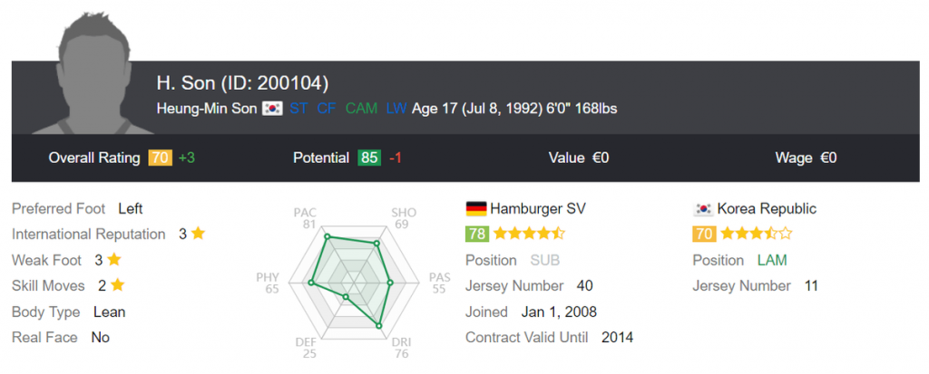Click the LAM position label
The image size is (929, 374).
click(772, 260)
